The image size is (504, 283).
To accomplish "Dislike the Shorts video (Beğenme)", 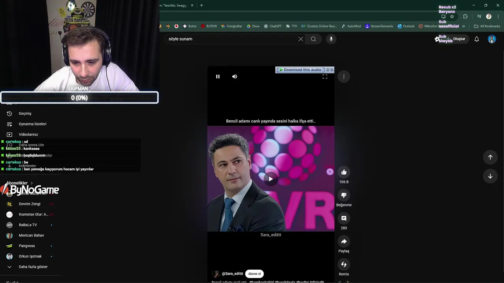I will pyautogui.click(x=344, y=195).
